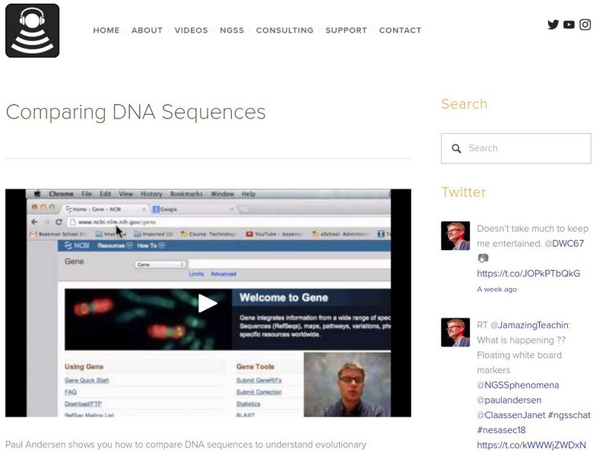Focus the sidebar Search input field
This screenshot has height=456, width=596.
point(515,149)
